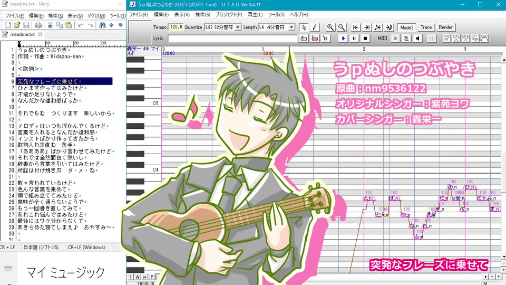Open the Quantize dropdown

pos(238,27)
